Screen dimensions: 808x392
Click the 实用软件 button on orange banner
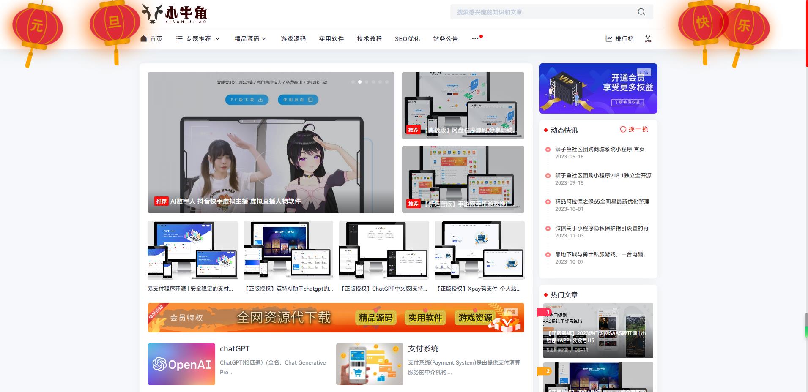coord(425,318)
